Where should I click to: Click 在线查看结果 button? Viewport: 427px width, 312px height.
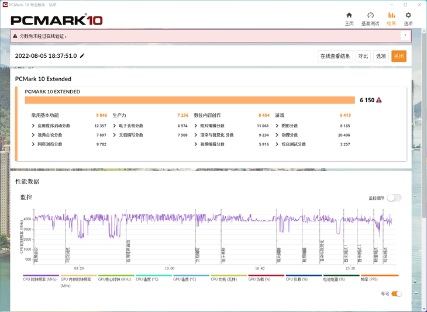335,56
